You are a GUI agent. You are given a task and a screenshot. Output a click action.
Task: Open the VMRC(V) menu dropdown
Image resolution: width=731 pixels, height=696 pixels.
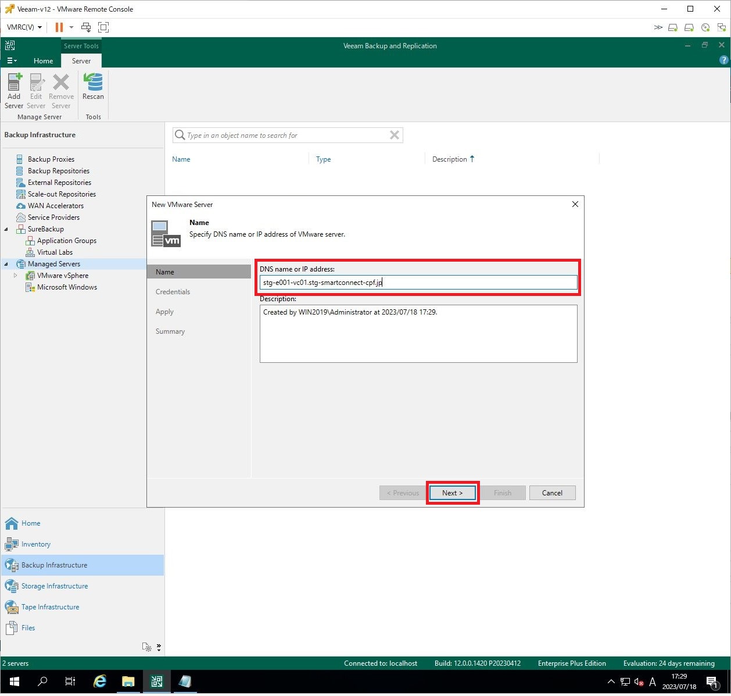(x=24, y=27)
